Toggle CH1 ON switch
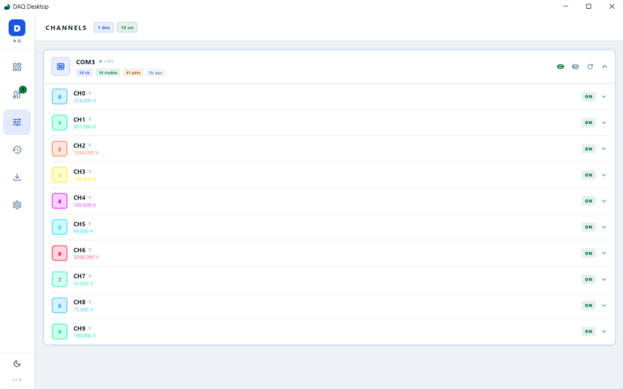The image size is (623, 389). [x=588, y=122]
